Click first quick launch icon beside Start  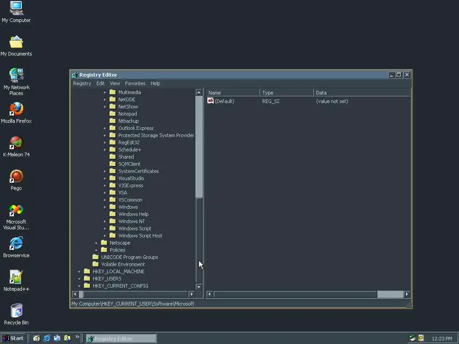tap(36, 339)
